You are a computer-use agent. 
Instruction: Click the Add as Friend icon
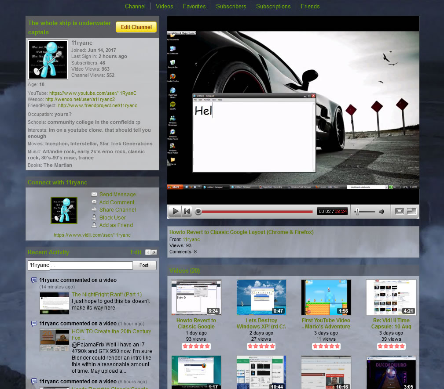coord(95,225)
